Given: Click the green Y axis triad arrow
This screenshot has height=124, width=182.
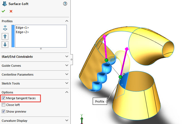Looking at the screenshot, I should pyautogui.click(x=82, y=119).
